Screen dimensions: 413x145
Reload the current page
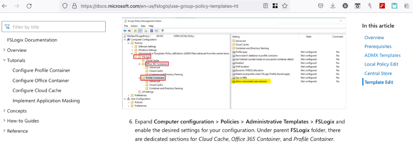29,6
